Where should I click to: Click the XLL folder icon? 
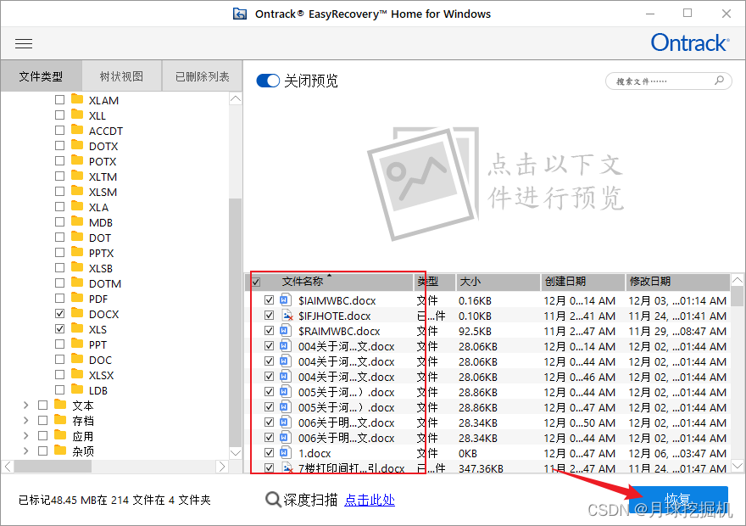(x=77, y=115)
